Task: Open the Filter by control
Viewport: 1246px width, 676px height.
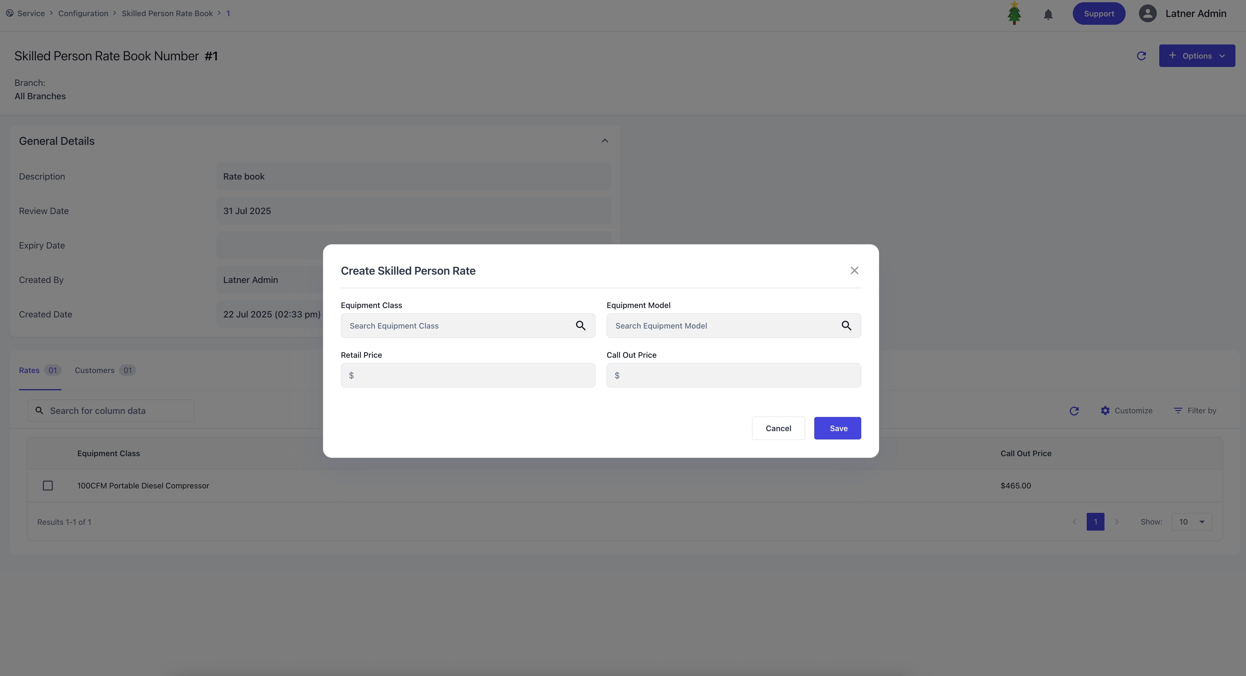Action: [1195, 411]
